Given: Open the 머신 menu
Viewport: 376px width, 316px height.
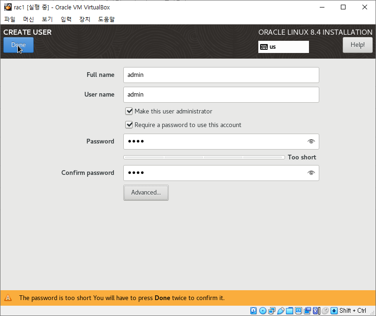Looking at the screenshot, I should (x=29, y=19).
